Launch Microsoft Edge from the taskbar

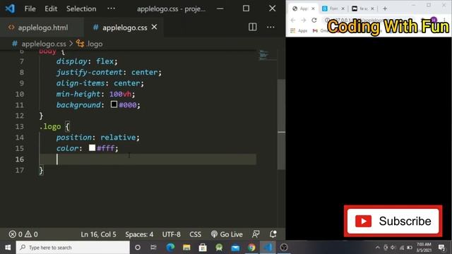click(170, 248)
